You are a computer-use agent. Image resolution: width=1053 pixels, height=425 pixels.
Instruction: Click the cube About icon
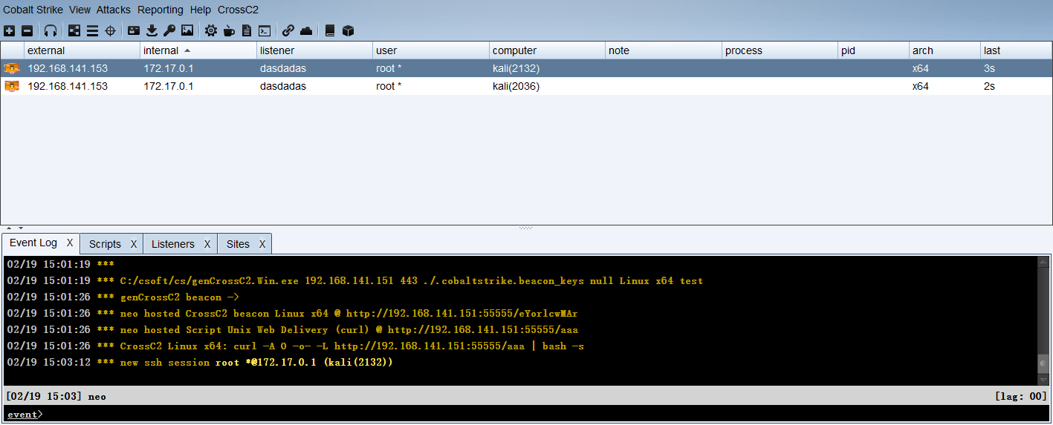(348, 30)
